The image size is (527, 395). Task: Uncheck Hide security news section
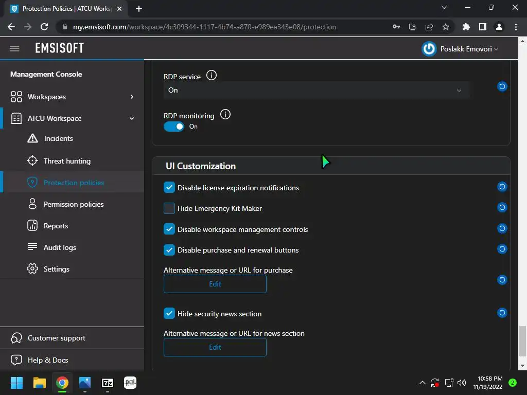pos(169,313)
